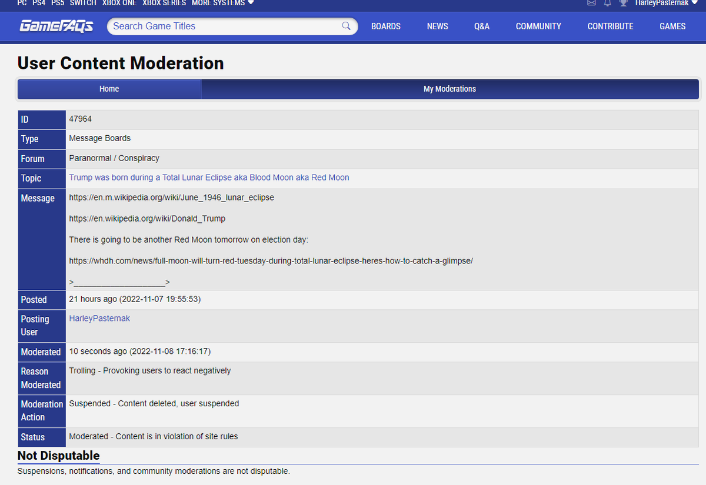Image resolution: width=706 pixels, height=485 pixels.
Task: Select the PC system link
Action: coord(22,3)
